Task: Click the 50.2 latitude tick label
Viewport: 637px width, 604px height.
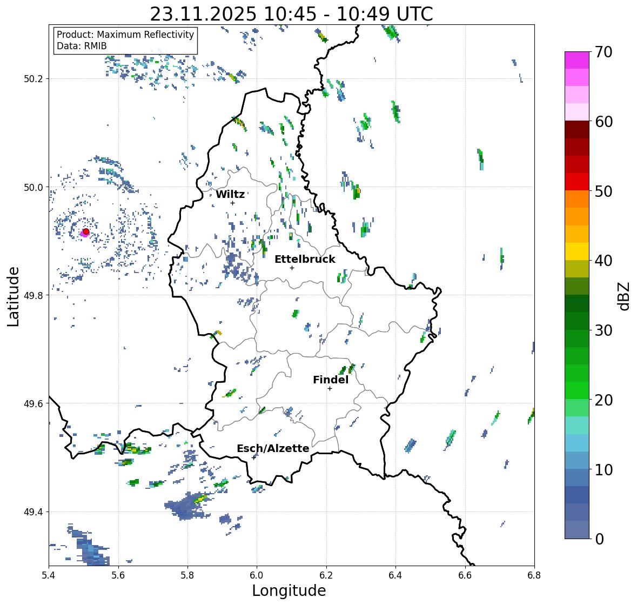Action: (x=33, y=79)
